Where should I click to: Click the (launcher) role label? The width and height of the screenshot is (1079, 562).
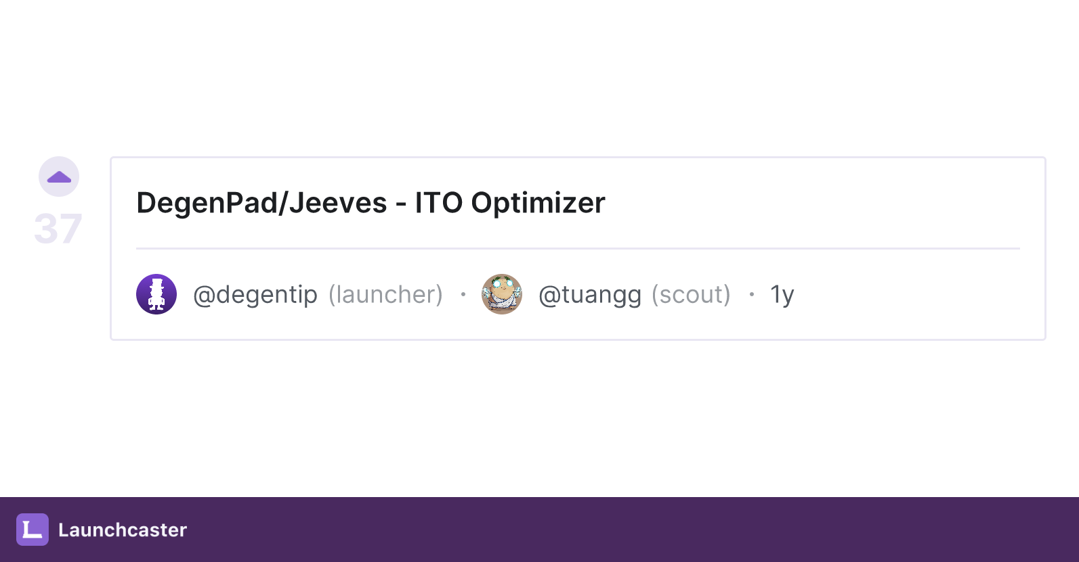(385, 294)
